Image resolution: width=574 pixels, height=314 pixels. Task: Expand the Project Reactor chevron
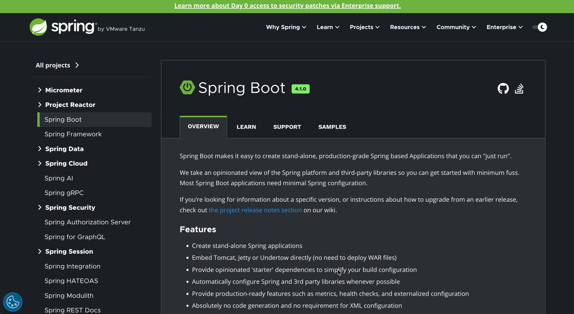pos(40,105)
